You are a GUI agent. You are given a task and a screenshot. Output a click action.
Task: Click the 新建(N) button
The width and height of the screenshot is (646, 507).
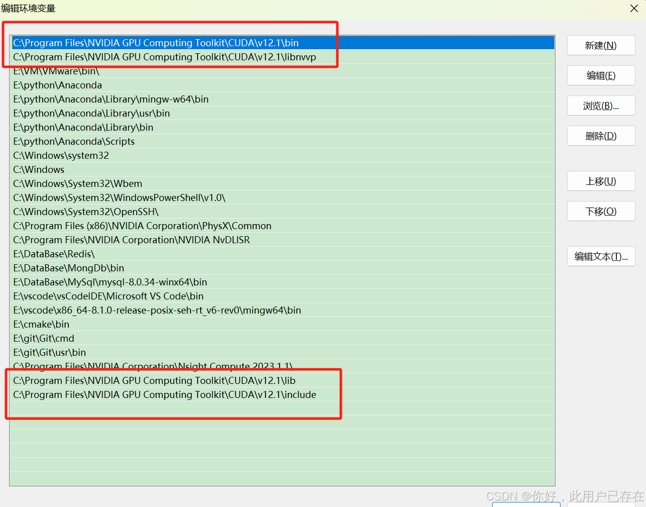(601, 45)
